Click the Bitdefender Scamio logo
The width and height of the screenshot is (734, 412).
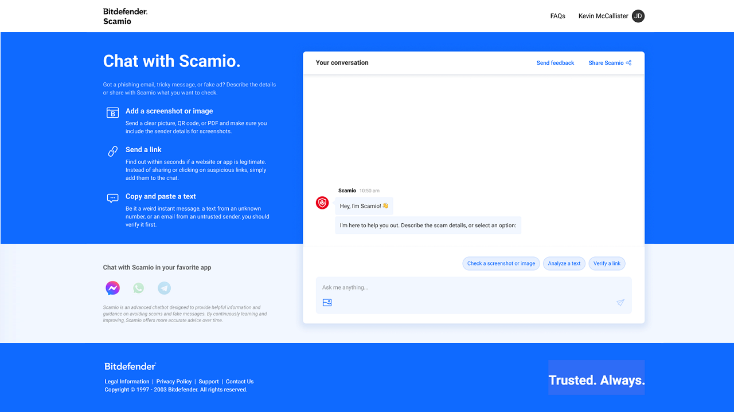pyautogui.click(x=125, y=16)
